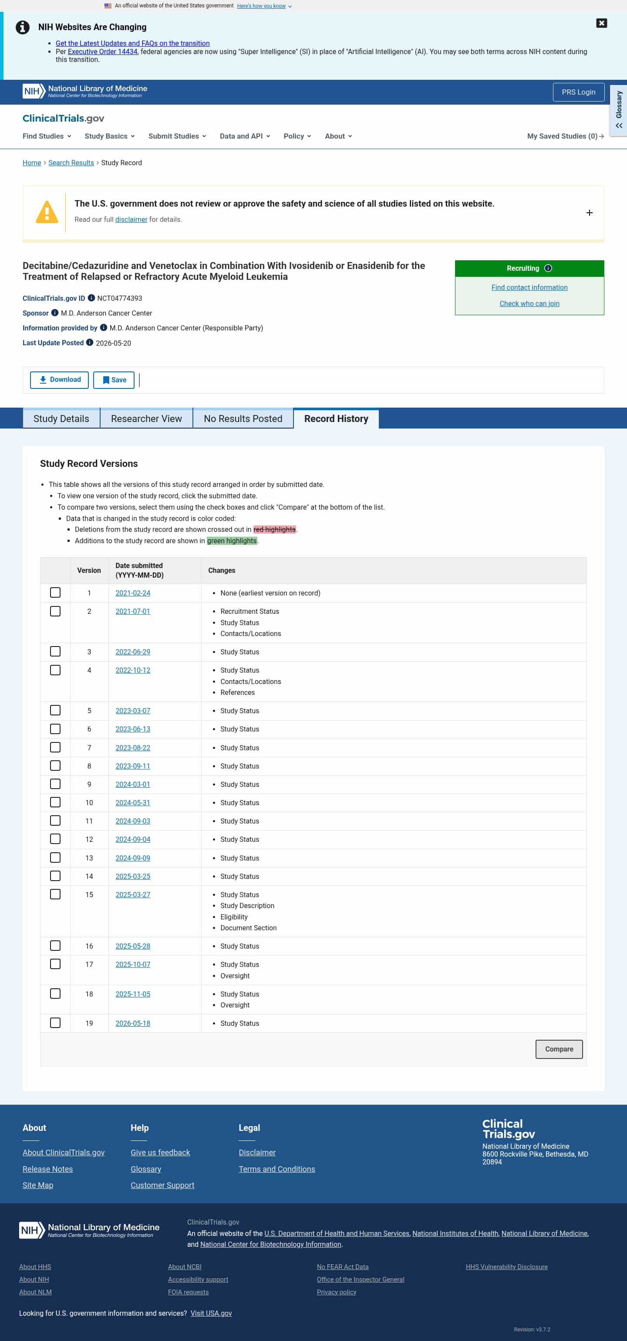Expand the disclaimer warning with plus icon

click(589, 213)
